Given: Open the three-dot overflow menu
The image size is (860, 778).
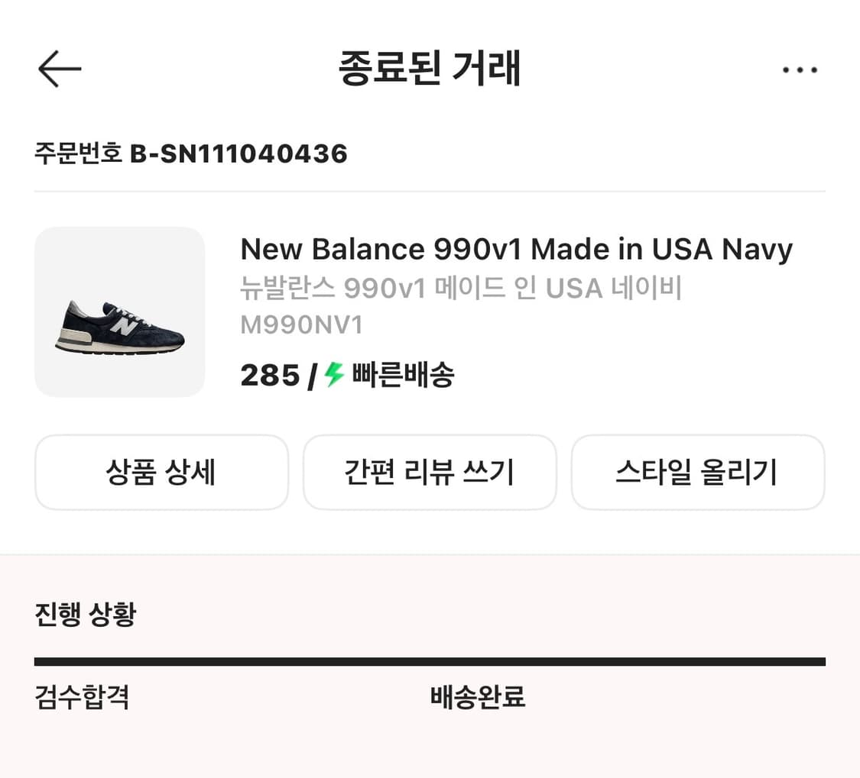Looking at the screenshot, I should [x=800, y=69].
